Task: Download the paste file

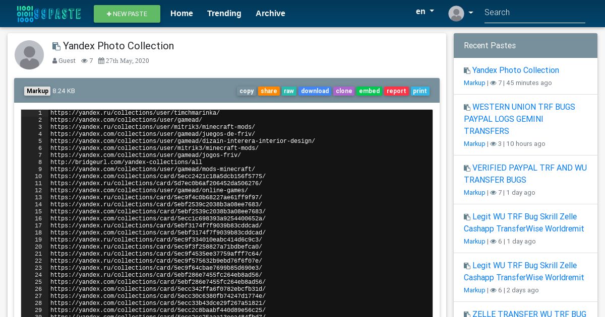Action: point(315,91)
